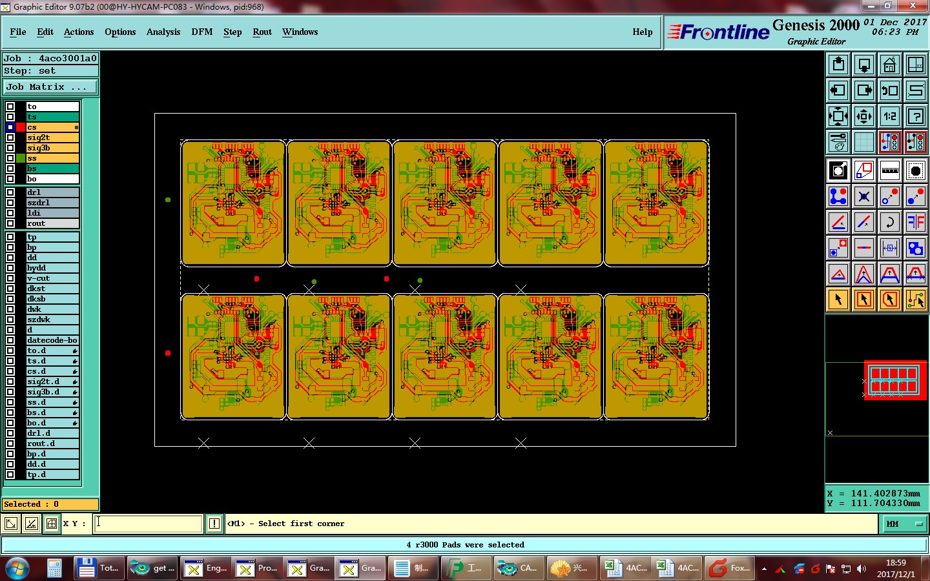Switch to the 'Eng...' taskbar window
This screenshot has height=581, width=930.
tap(205, 568)
